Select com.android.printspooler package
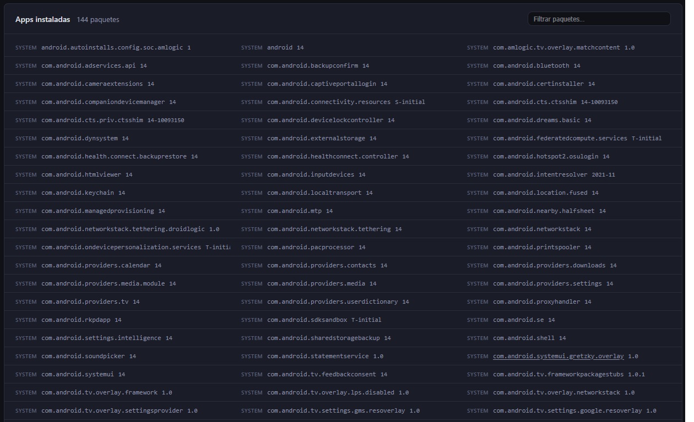Viewport: 694px width, 422px height. (536, 247)
